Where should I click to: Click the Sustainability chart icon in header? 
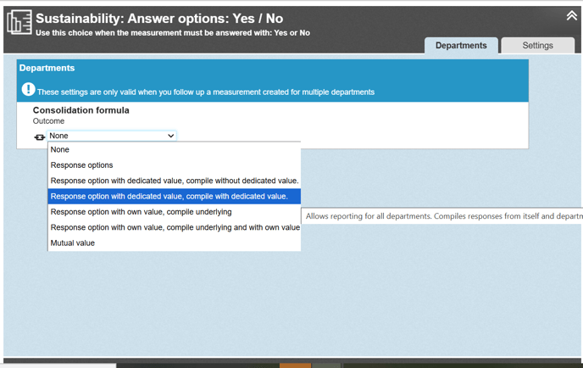click(x=19, y=23)
